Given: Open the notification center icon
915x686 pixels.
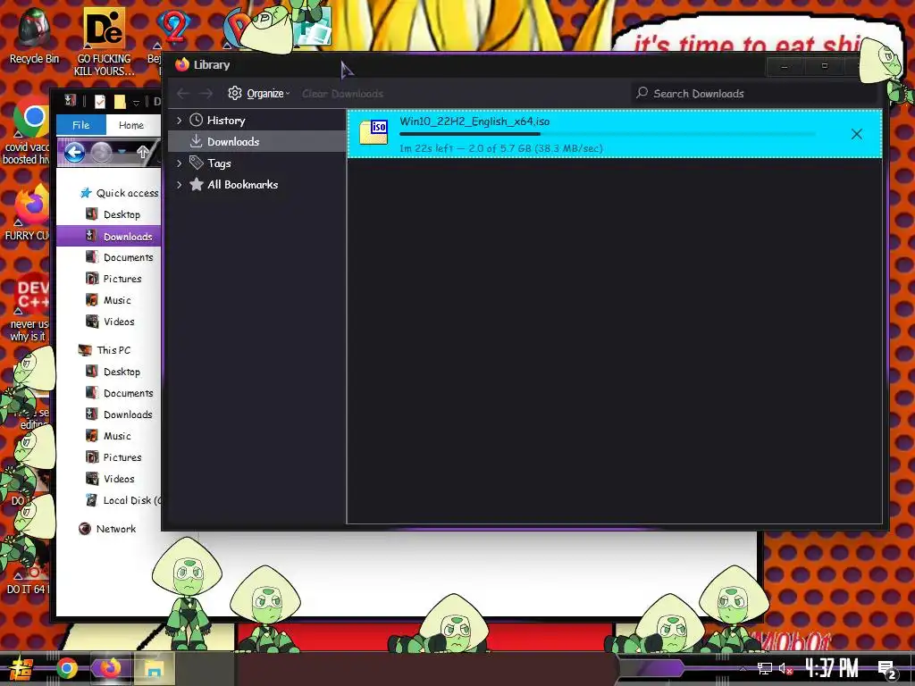Looking at the screenshot, I should [887, 670].
